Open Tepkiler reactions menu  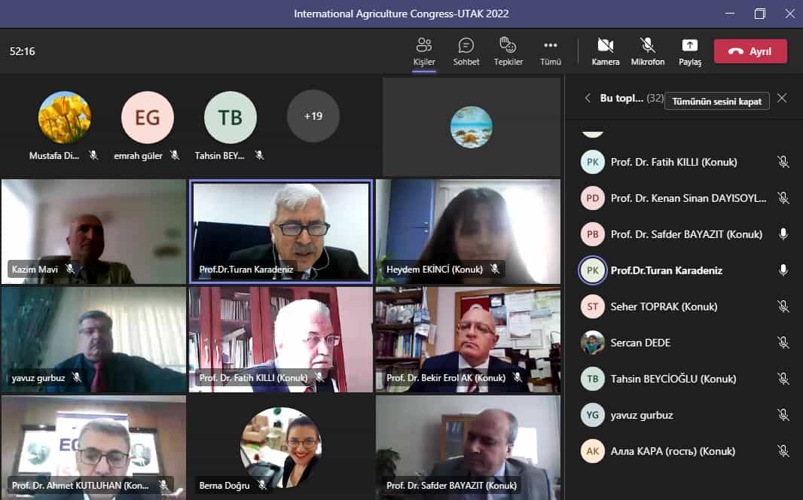click(x=508, y=51)
